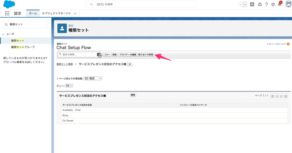Viewport: 292px width, 153px height.
Task: Click the Chat Setup Flow title
Action: (x=74, y=47)
